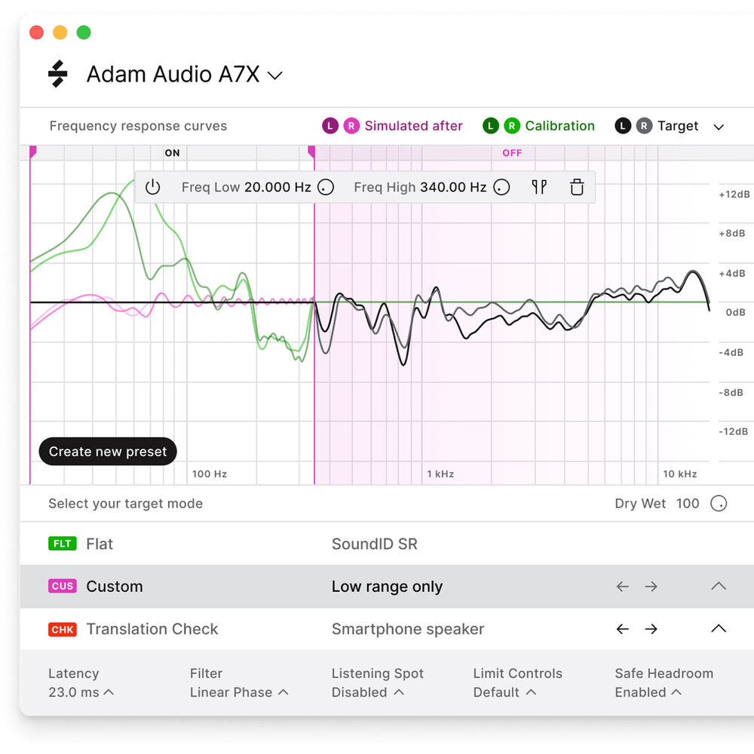
Task: Select the Flat target mode
Action: 99,544
